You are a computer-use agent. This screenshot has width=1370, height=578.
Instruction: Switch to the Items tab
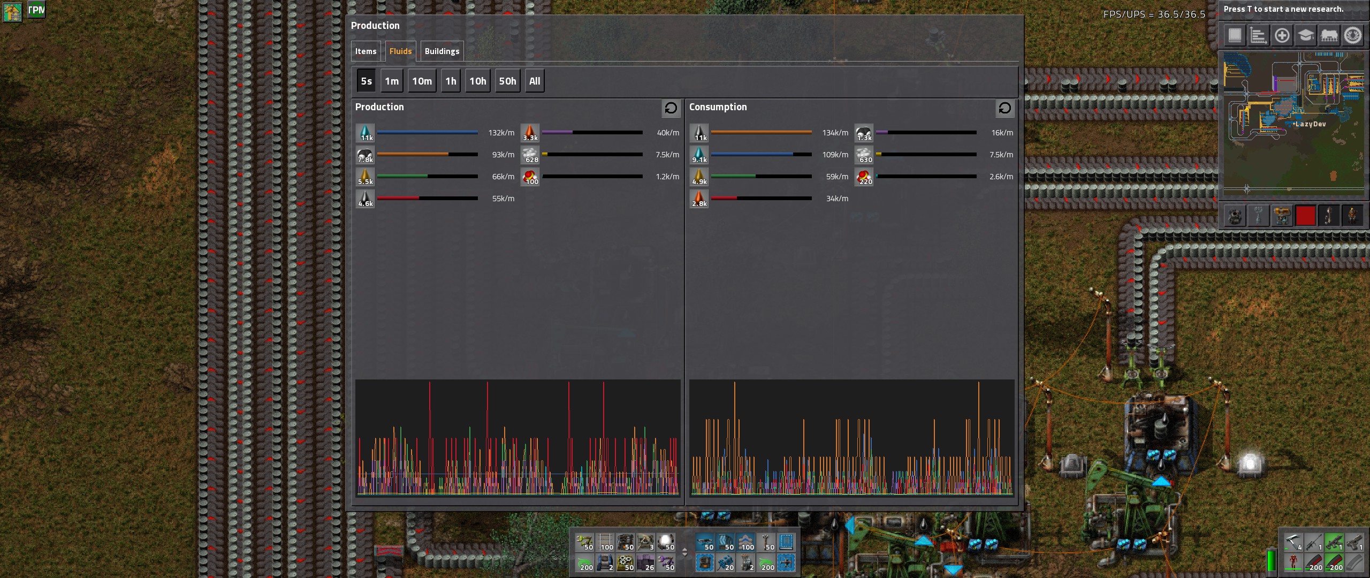(x=366, y=51)
